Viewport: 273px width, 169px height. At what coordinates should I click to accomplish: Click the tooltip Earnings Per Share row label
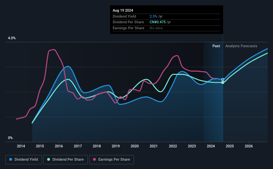click(x=128, y=28)
